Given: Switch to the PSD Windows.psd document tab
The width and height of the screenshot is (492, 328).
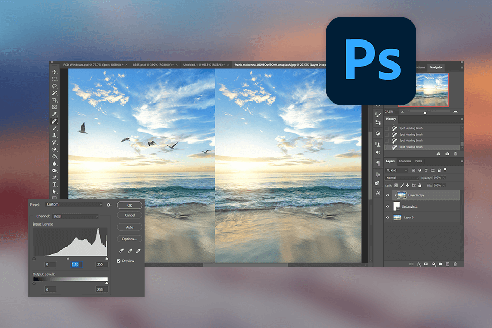Looking at the screenshot, I should tap(93, 65).
